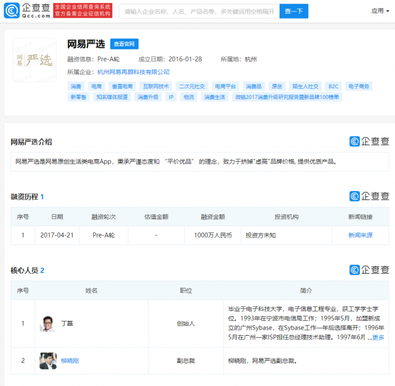Select the 物流 tag

[x=189, y=97]
